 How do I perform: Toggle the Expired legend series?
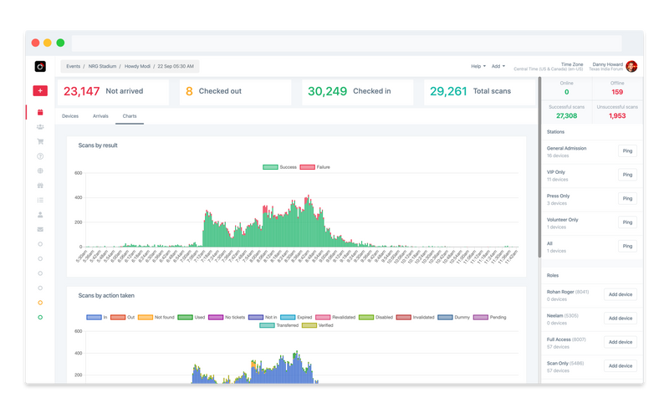(296, 318)
